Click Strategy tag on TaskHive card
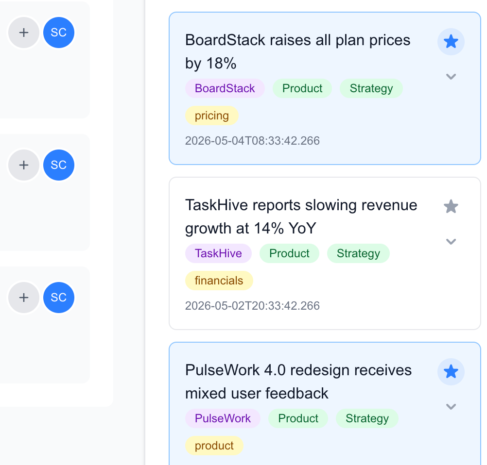 tap(358, 253)
